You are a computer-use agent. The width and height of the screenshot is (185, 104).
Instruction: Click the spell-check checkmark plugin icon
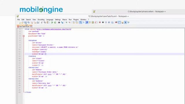(128, 23)
